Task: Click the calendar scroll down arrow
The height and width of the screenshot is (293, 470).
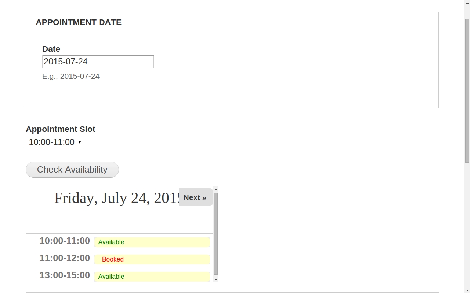Action: [x=216, y=280]
